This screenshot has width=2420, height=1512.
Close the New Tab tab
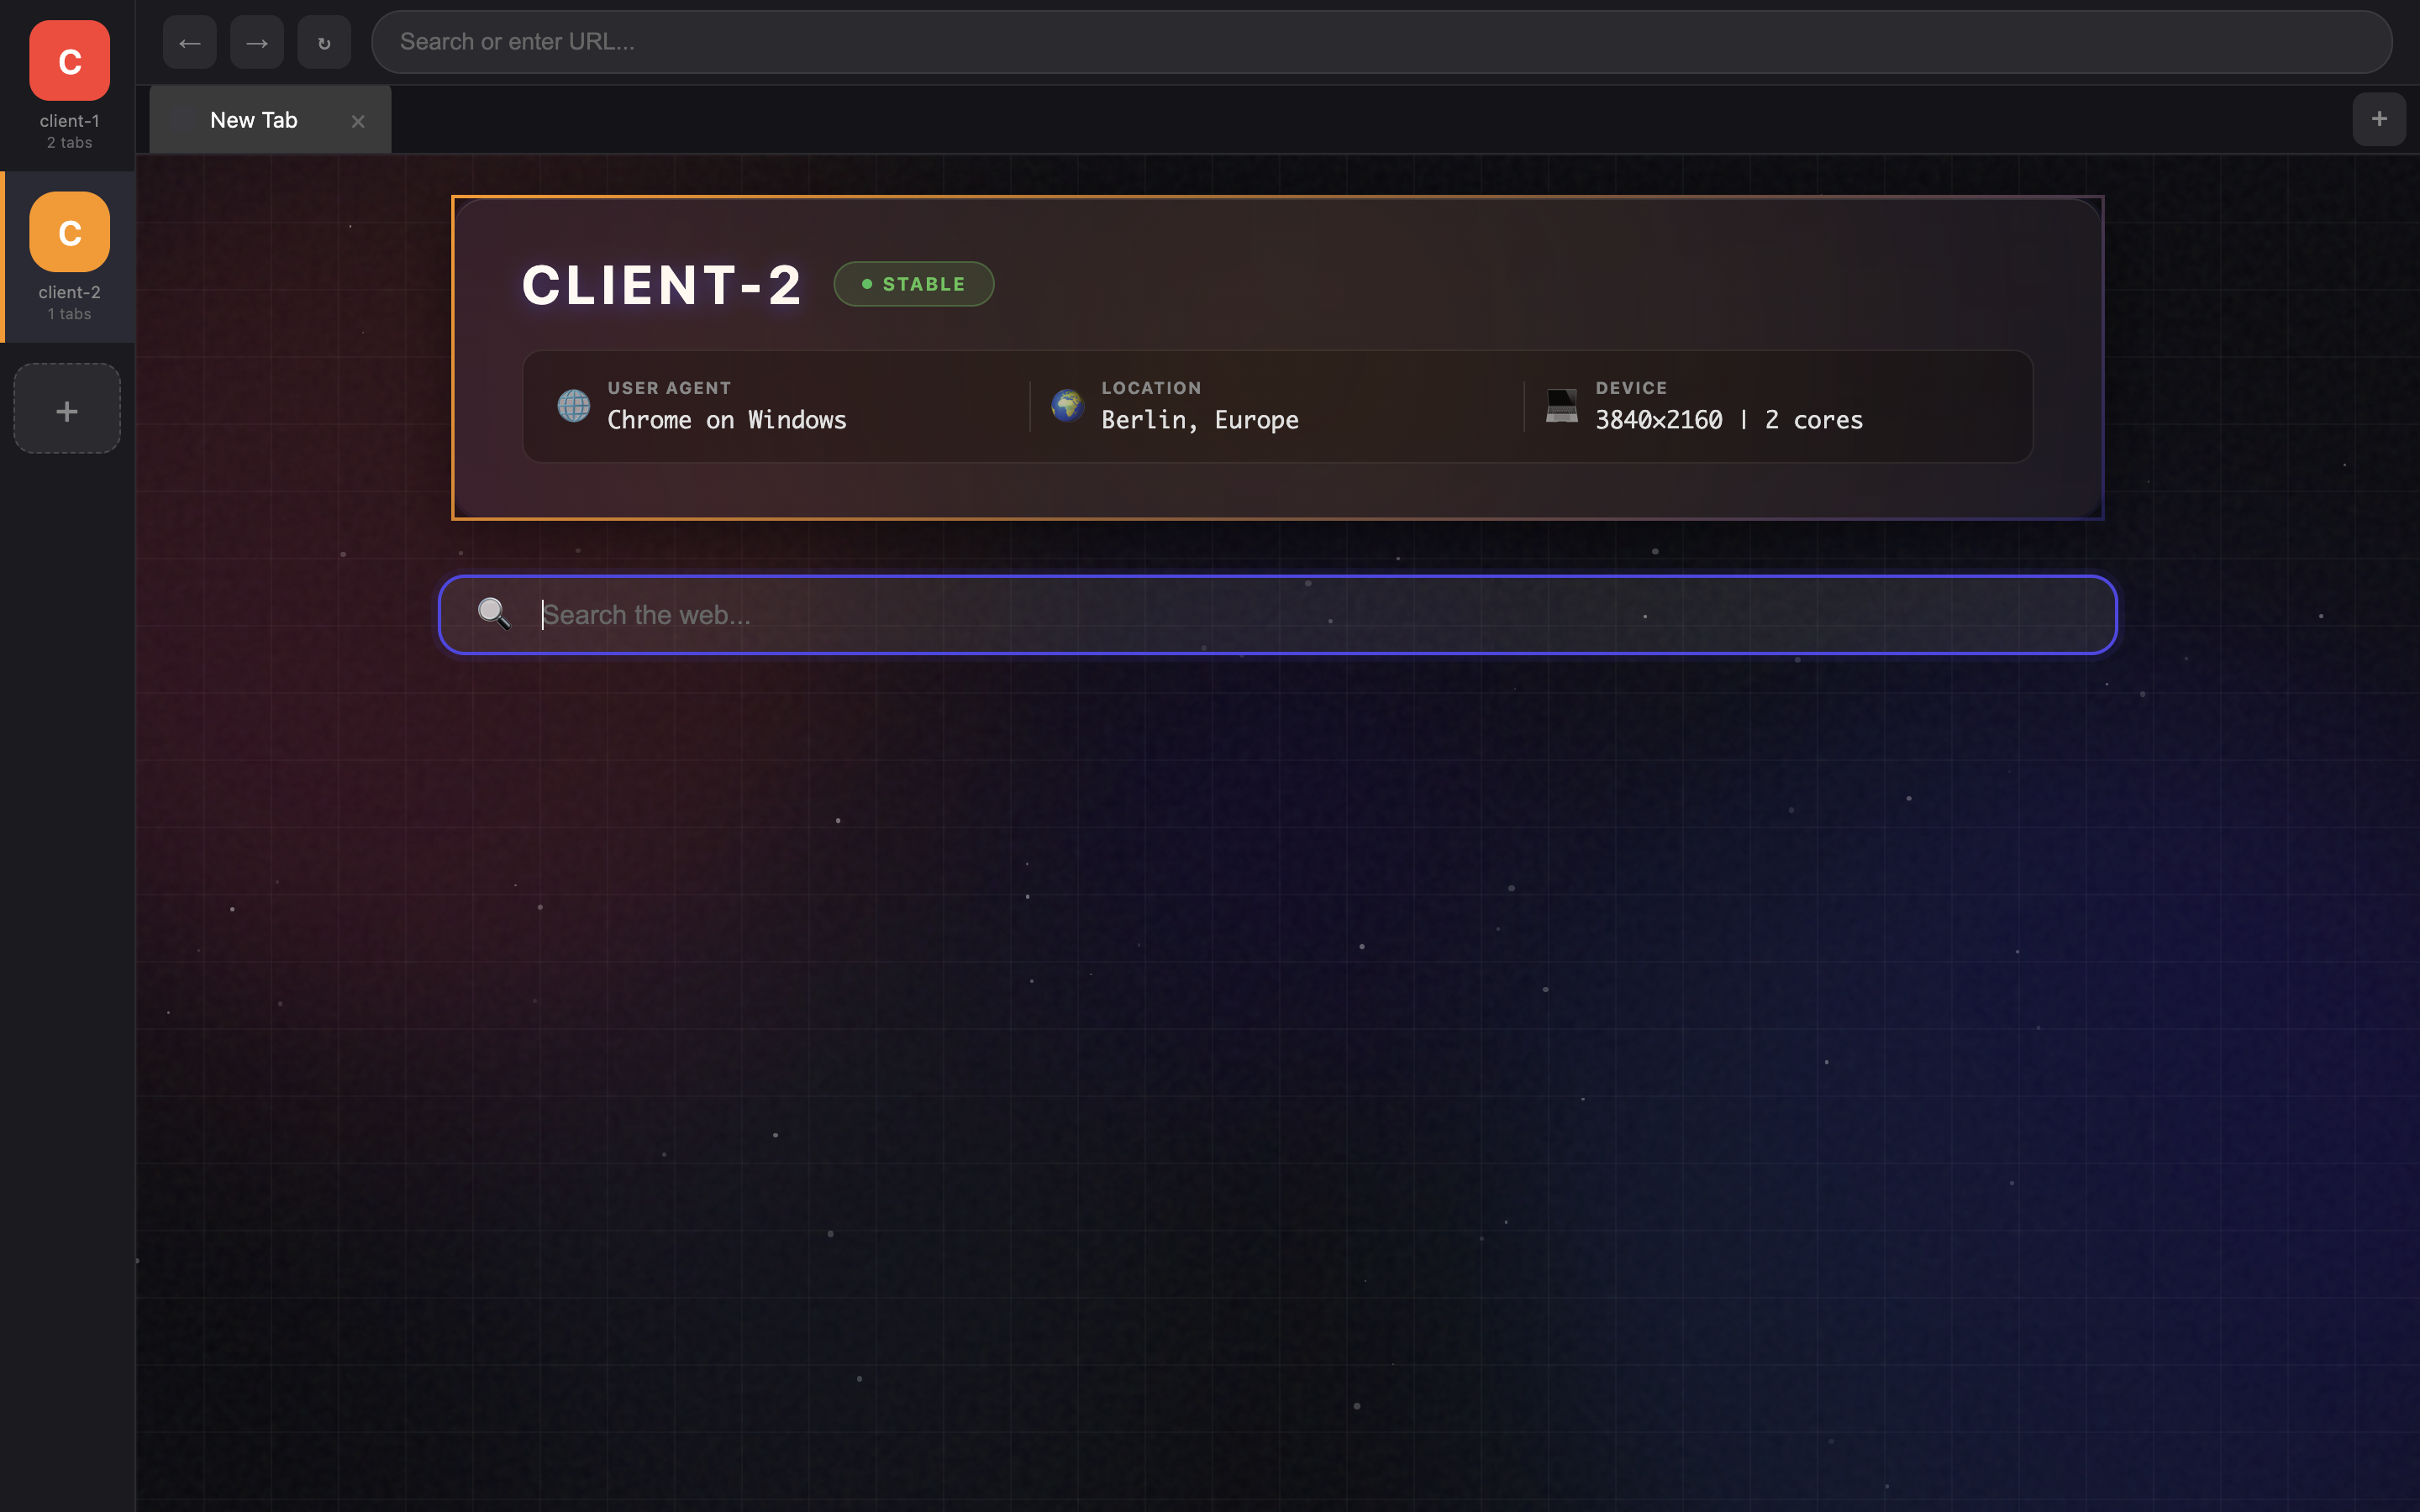[x=358, y=121]
